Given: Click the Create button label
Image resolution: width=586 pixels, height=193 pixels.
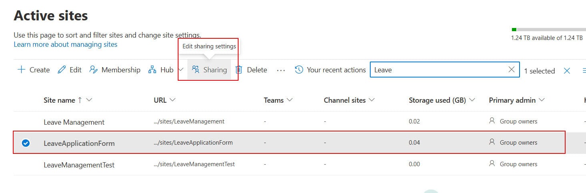Looking at the screenshot, I should [40, 70].
